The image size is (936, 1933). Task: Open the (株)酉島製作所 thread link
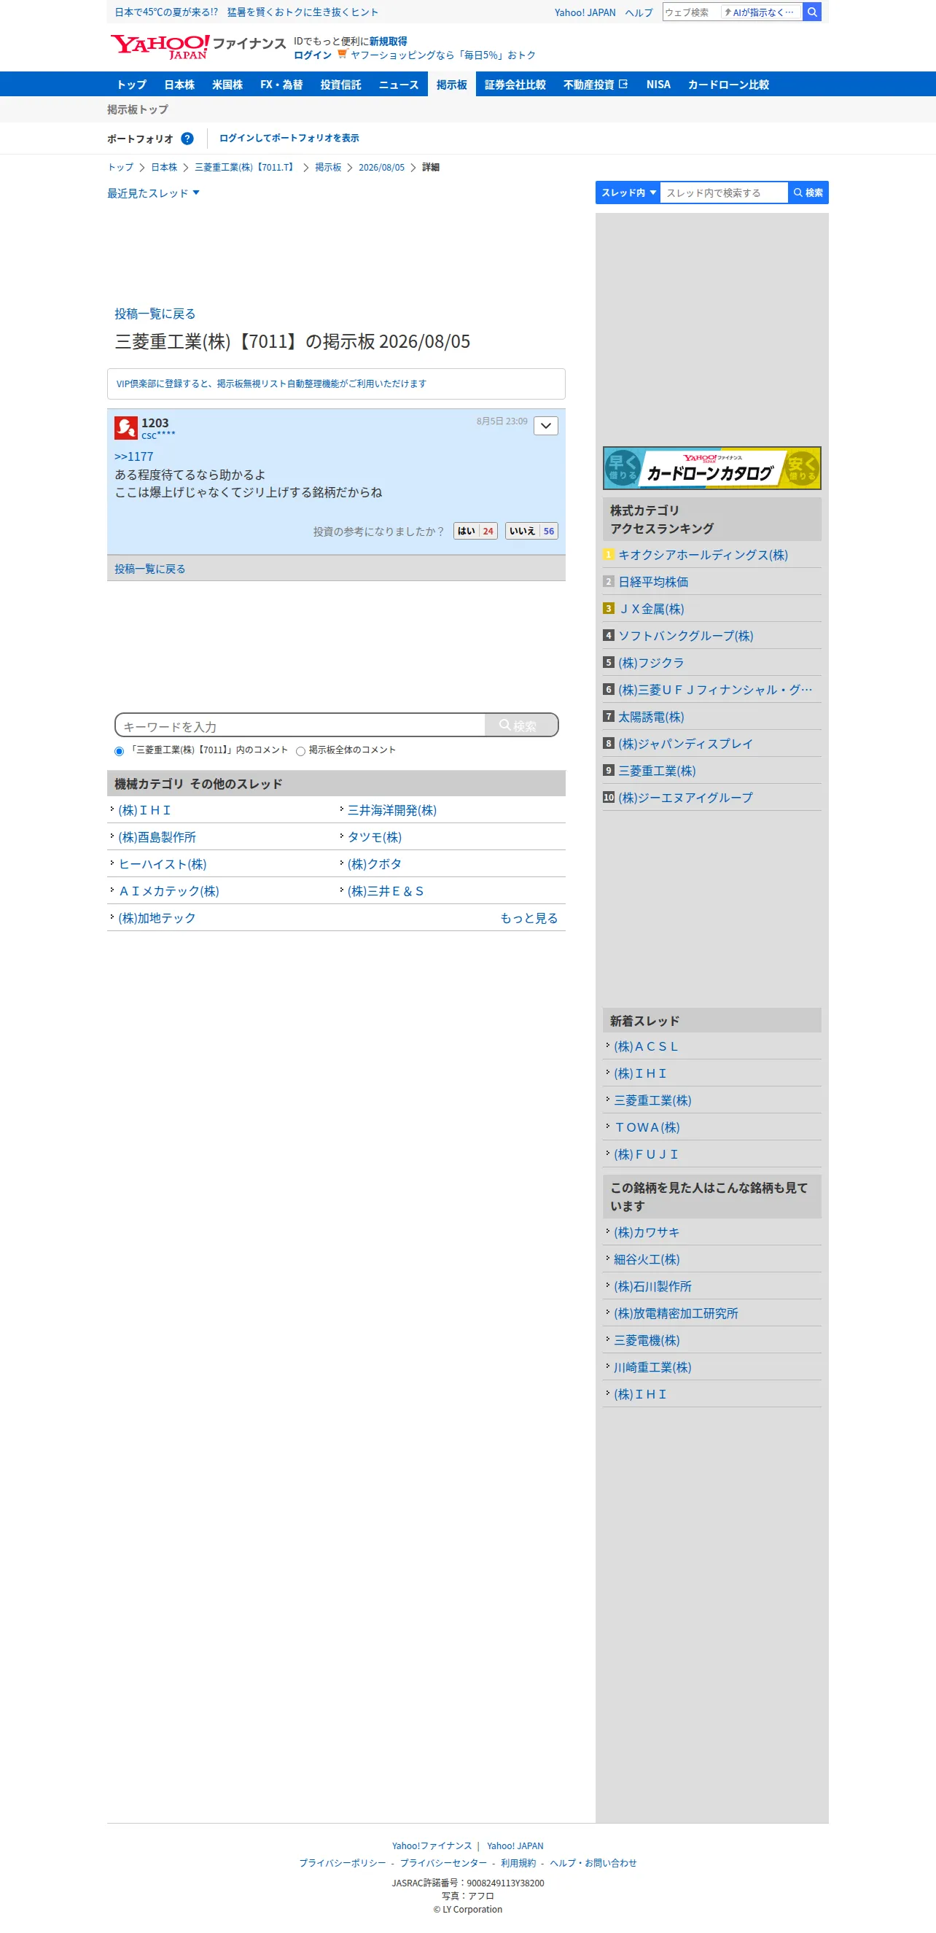tap(157, 837)
